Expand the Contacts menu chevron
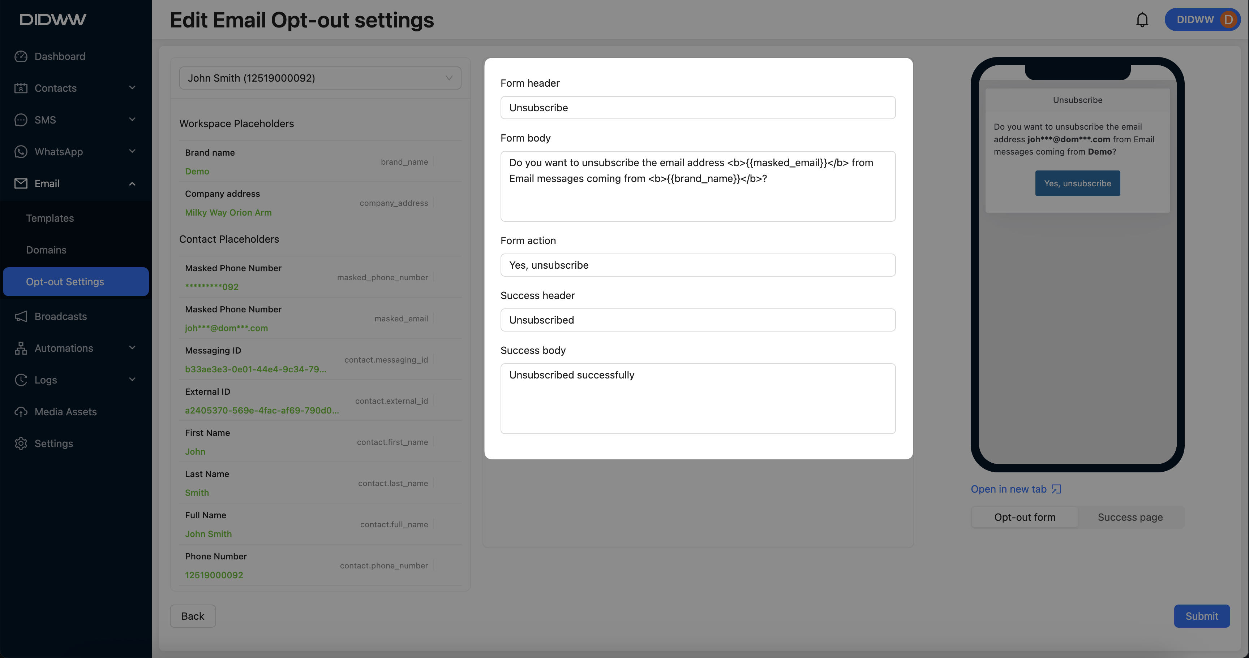Screen dimensions: 1249x658 [x=132, y=88]
